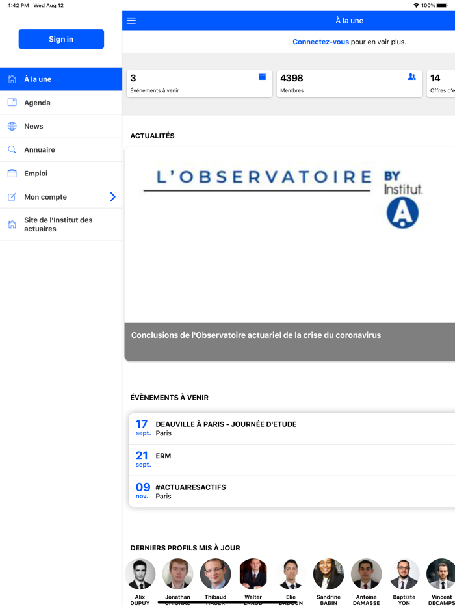Click the ACTUALITÉS section heading
This screenshot has height=607, width=455.
coord(153,136)
